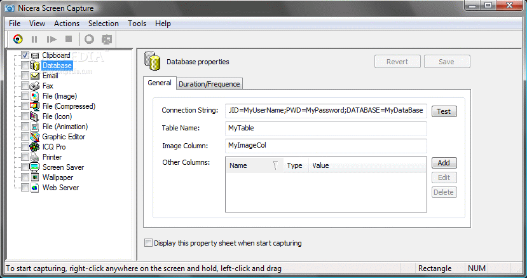The image size is (527, 278).
Task: Click the Image Column field
Action: pos(325,146)
